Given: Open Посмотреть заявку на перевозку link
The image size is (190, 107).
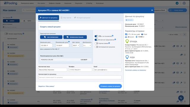Looking at the screenshot, I should 135,70.
